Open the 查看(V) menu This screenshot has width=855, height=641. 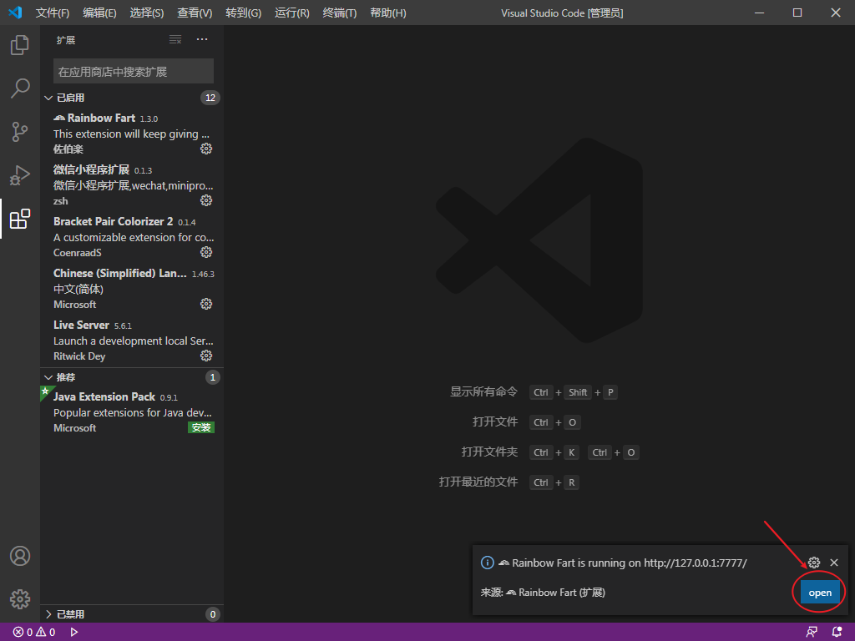tap(195, 13)
